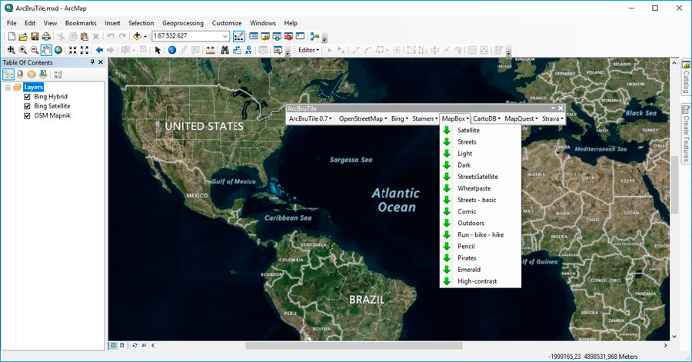Expand the OpenStreetMap dropdown
692x362 pixels.
363,118
